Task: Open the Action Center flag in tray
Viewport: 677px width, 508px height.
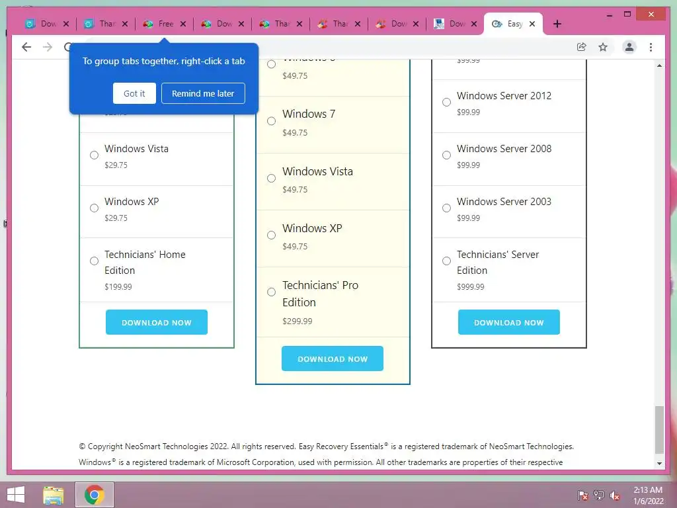Action: pos(583,495)
